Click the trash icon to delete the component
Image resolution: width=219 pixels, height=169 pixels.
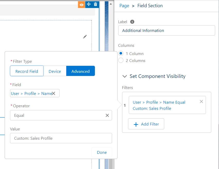pos(95,4)
